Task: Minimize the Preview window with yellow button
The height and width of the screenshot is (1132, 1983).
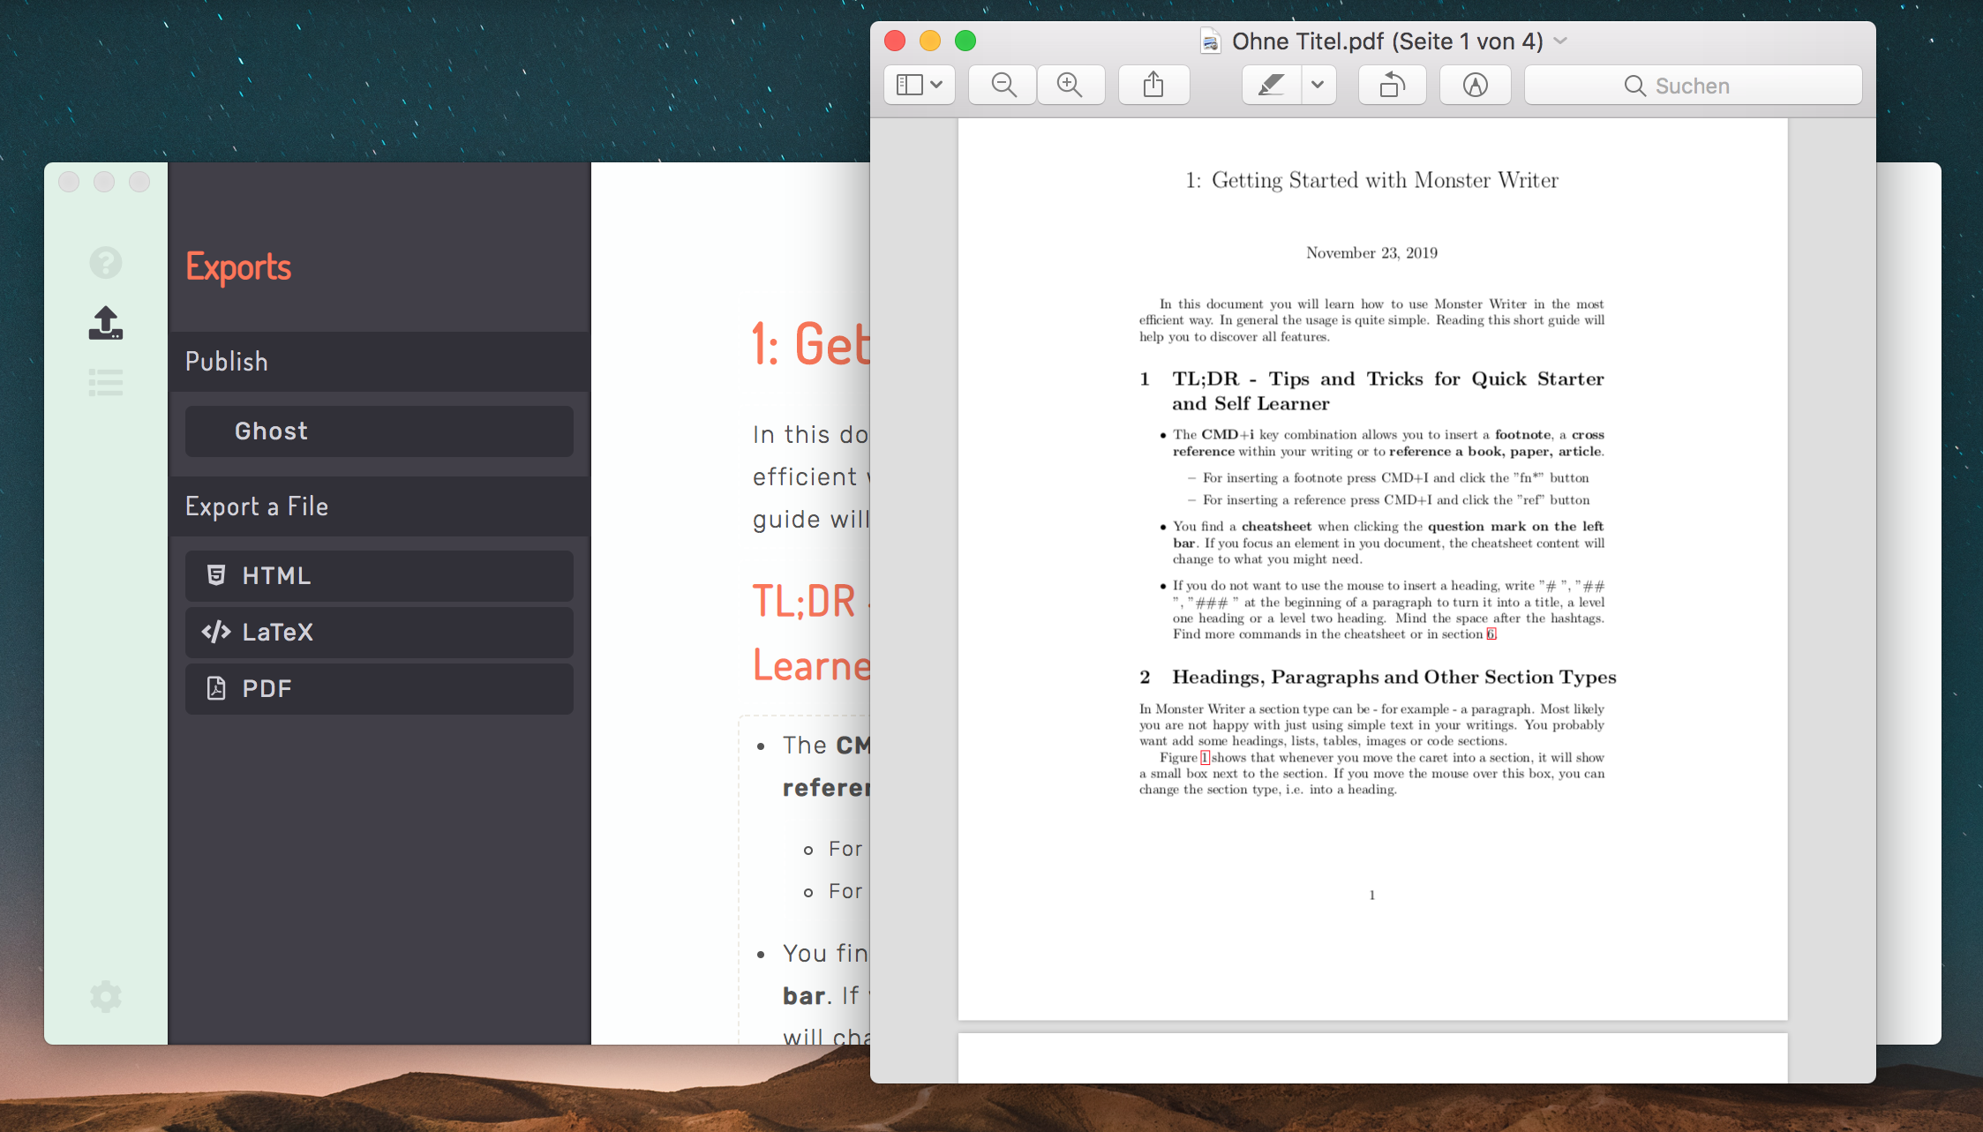Action: pyautogui.click(x=930, y=41)
